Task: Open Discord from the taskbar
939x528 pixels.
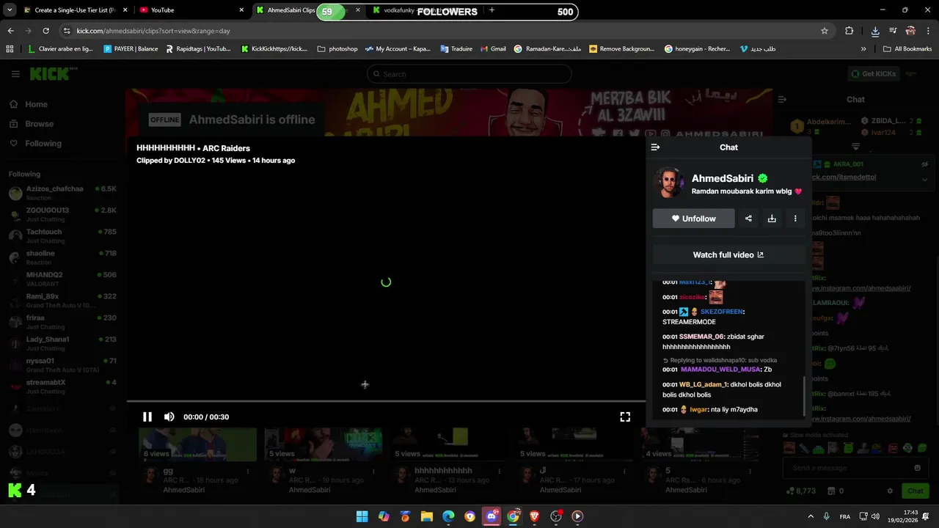Action: click(x=492, y=516)
